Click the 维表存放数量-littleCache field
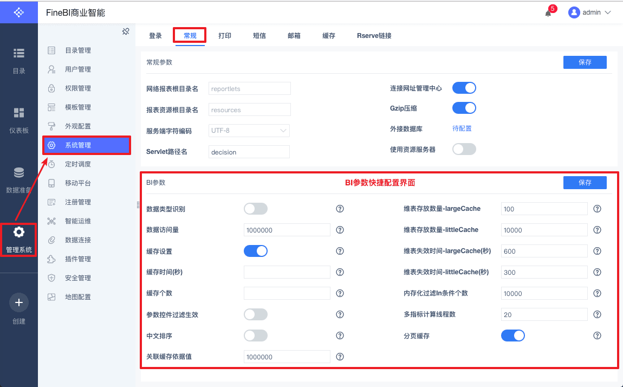 point(544,230)
